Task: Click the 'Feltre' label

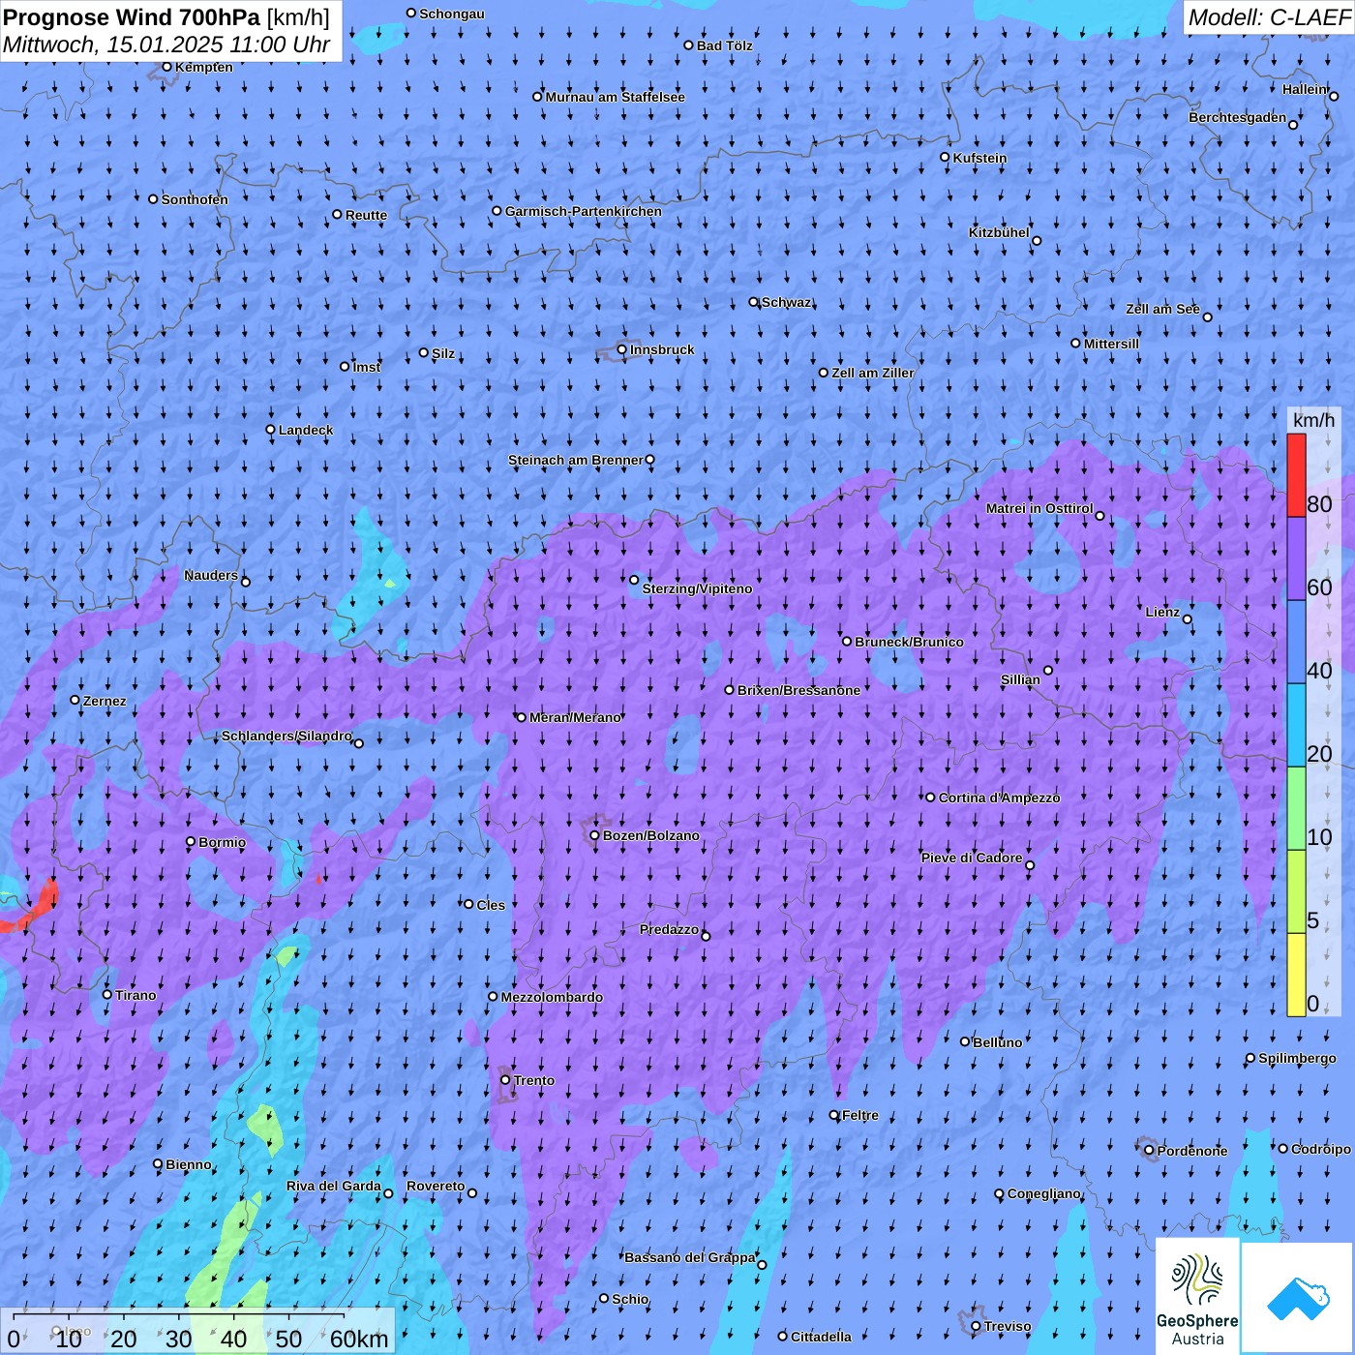Action: (860, 1115)
